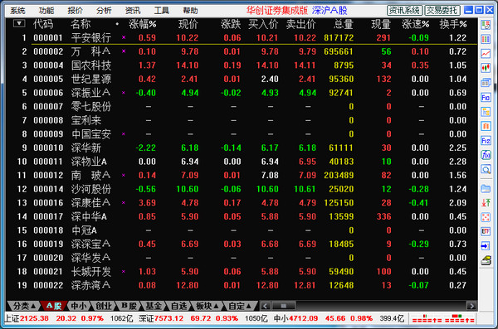Image resolution: width=498 pixels, height=329 pixels.
Task: Expand the 分类 category tab menu
Action: point(23,306)
